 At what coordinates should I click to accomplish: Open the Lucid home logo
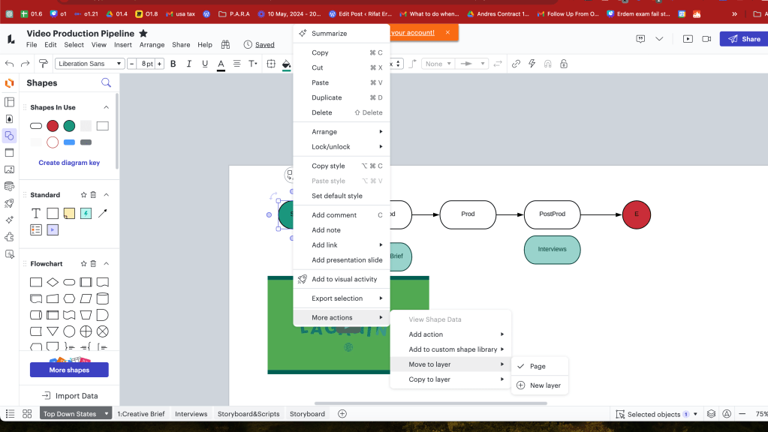point(11,39)
